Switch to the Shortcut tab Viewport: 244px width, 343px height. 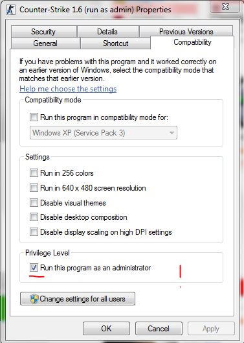[x=116, y=43]
